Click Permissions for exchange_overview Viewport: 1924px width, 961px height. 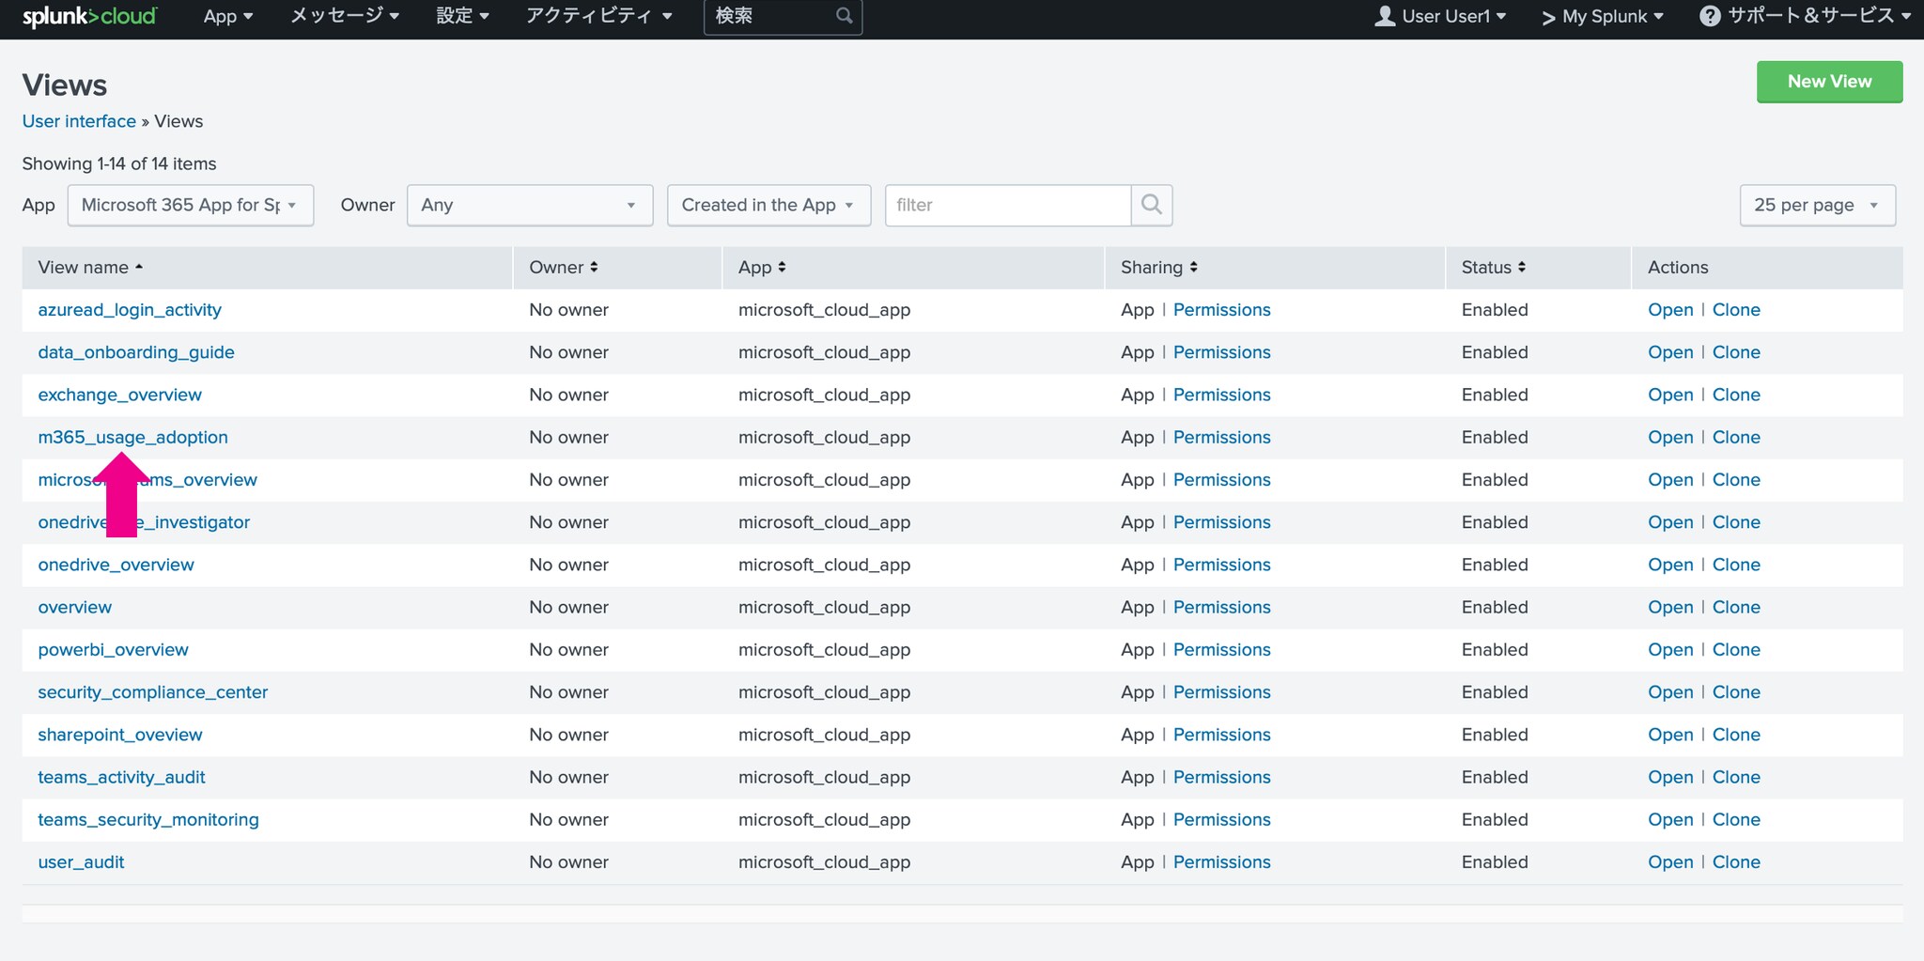(1221, 395)
